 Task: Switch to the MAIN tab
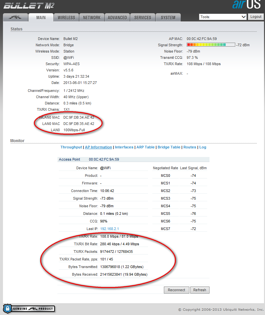[x=41, y=18]
